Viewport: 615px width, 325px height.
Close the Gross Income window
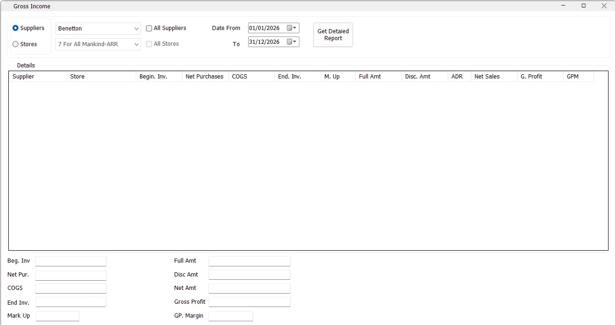point(604,6)
